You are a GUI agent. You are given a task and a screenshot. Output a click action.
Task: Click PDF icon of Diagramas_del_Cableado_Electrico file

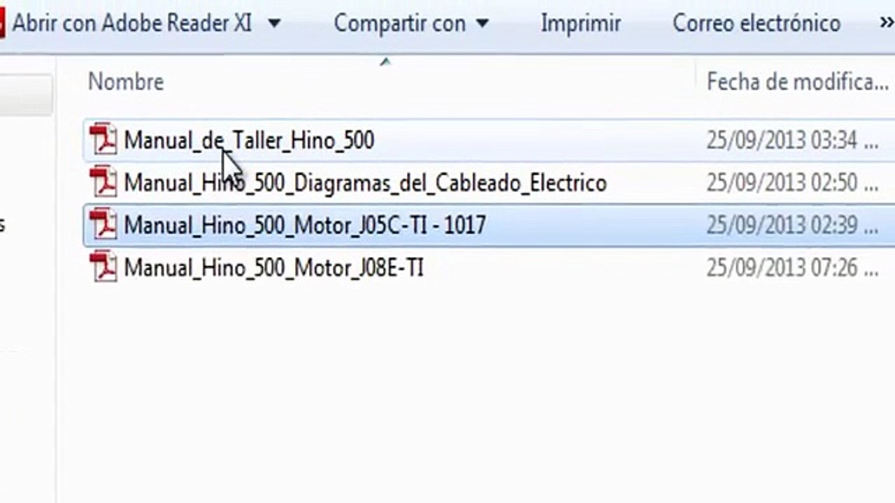click(103, 182)
